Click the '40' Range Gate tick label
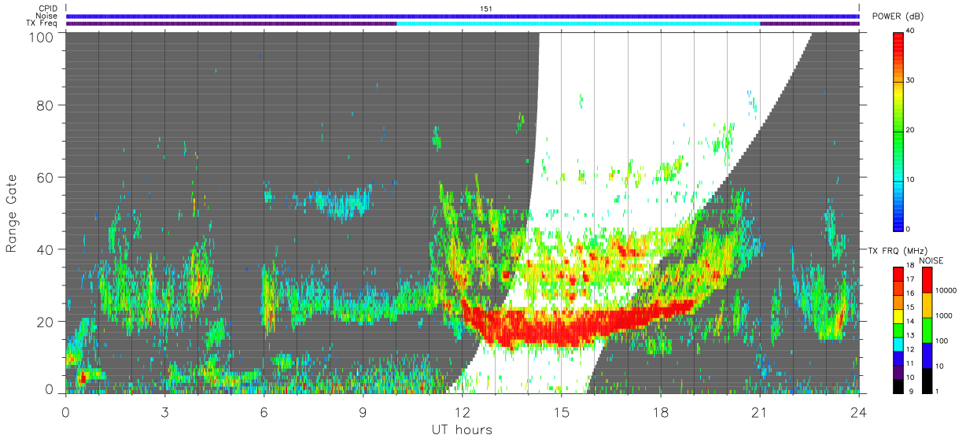 pos(45,249)
